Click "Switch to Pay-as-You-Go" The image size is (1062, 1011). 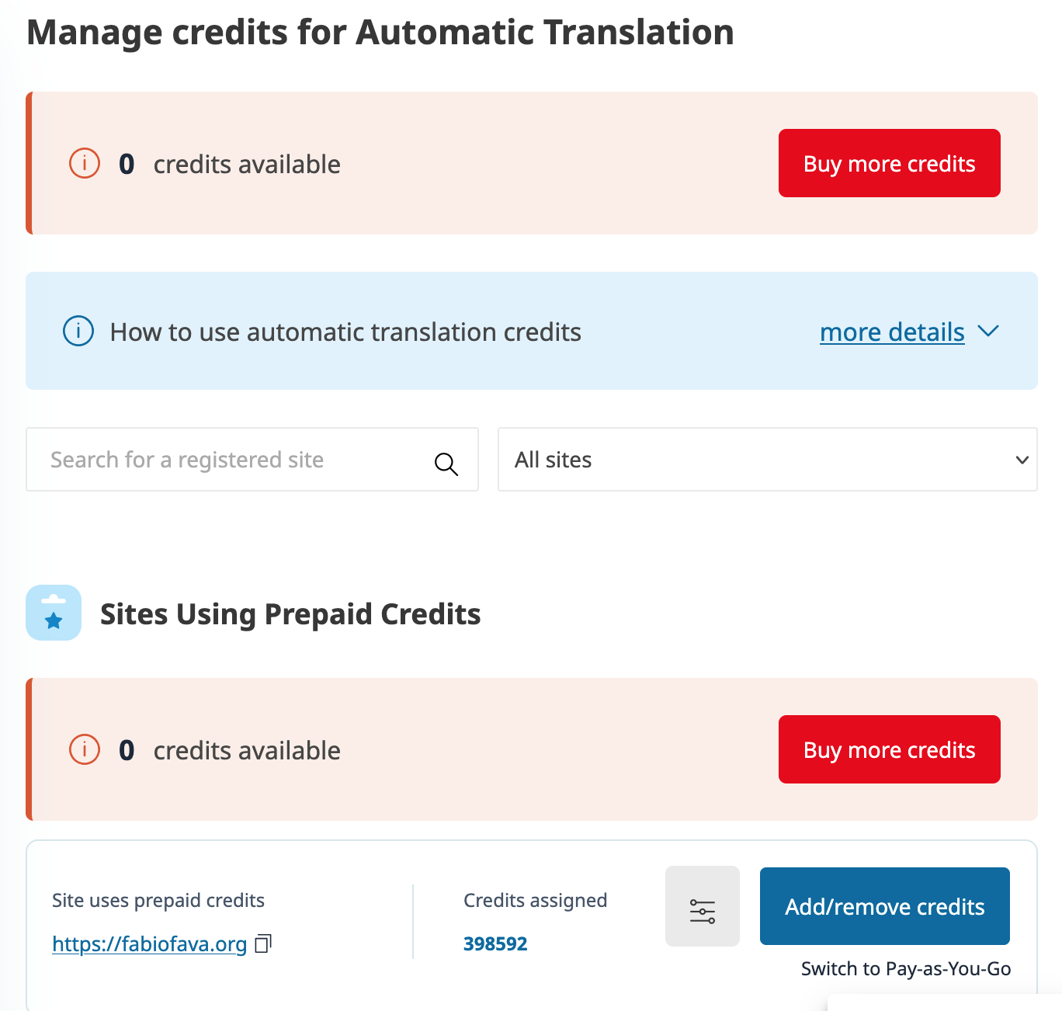(x=905, y=969)
